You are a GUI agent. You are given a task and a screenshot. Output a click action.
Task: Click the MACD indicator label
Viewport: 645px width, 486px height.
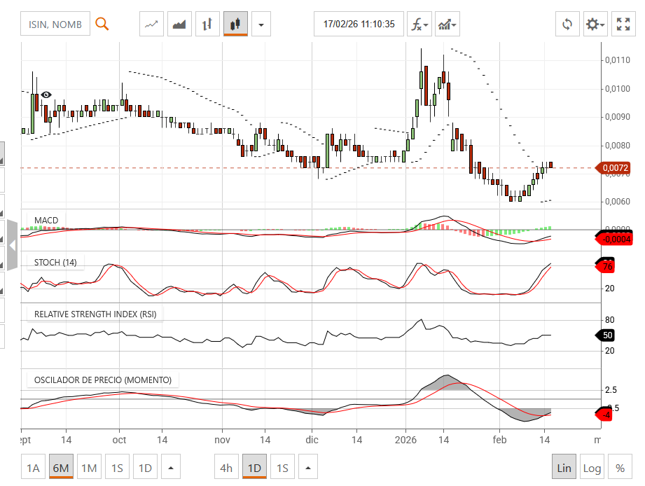point(46,221)
